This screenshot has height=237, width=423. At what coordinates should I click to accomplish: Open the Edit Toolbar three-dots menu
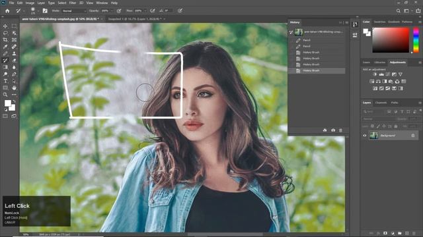pos(14,95)
